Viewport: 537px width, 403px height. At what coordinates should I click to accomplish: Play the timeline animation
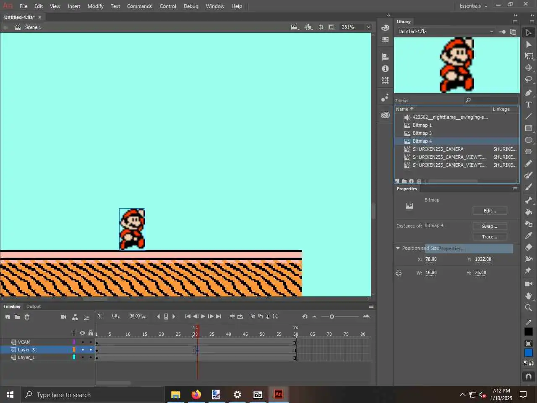[x=203, y=317]
